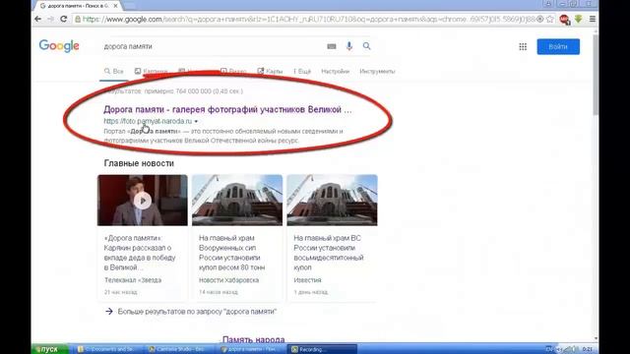This screenshot has height=354, width=630.
Task: Open Chrome hamburger menu
Action: click(593, 19)
